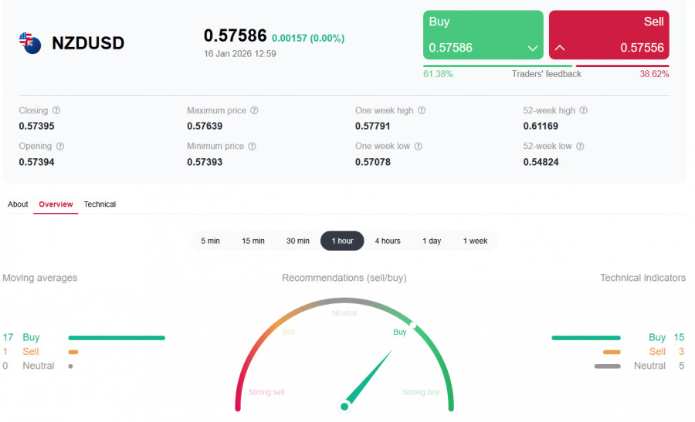The height and width of the screenshot is (422, 695).
Task: Select the 5 min timeframe
Action: pyautogui.click(x=210, y=241)
